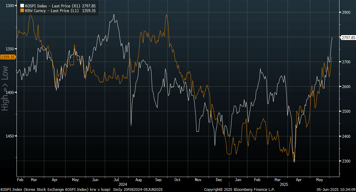Image resolution: width=356 pixels, height=192 pixels.
Task: Click the 2900 tick on the right axis
Action: click(346, 12)
